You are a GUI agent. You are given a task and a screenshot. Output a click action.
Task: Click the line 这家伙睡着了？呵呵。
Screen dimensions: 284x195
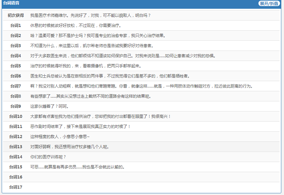click(x=49, y=106)
